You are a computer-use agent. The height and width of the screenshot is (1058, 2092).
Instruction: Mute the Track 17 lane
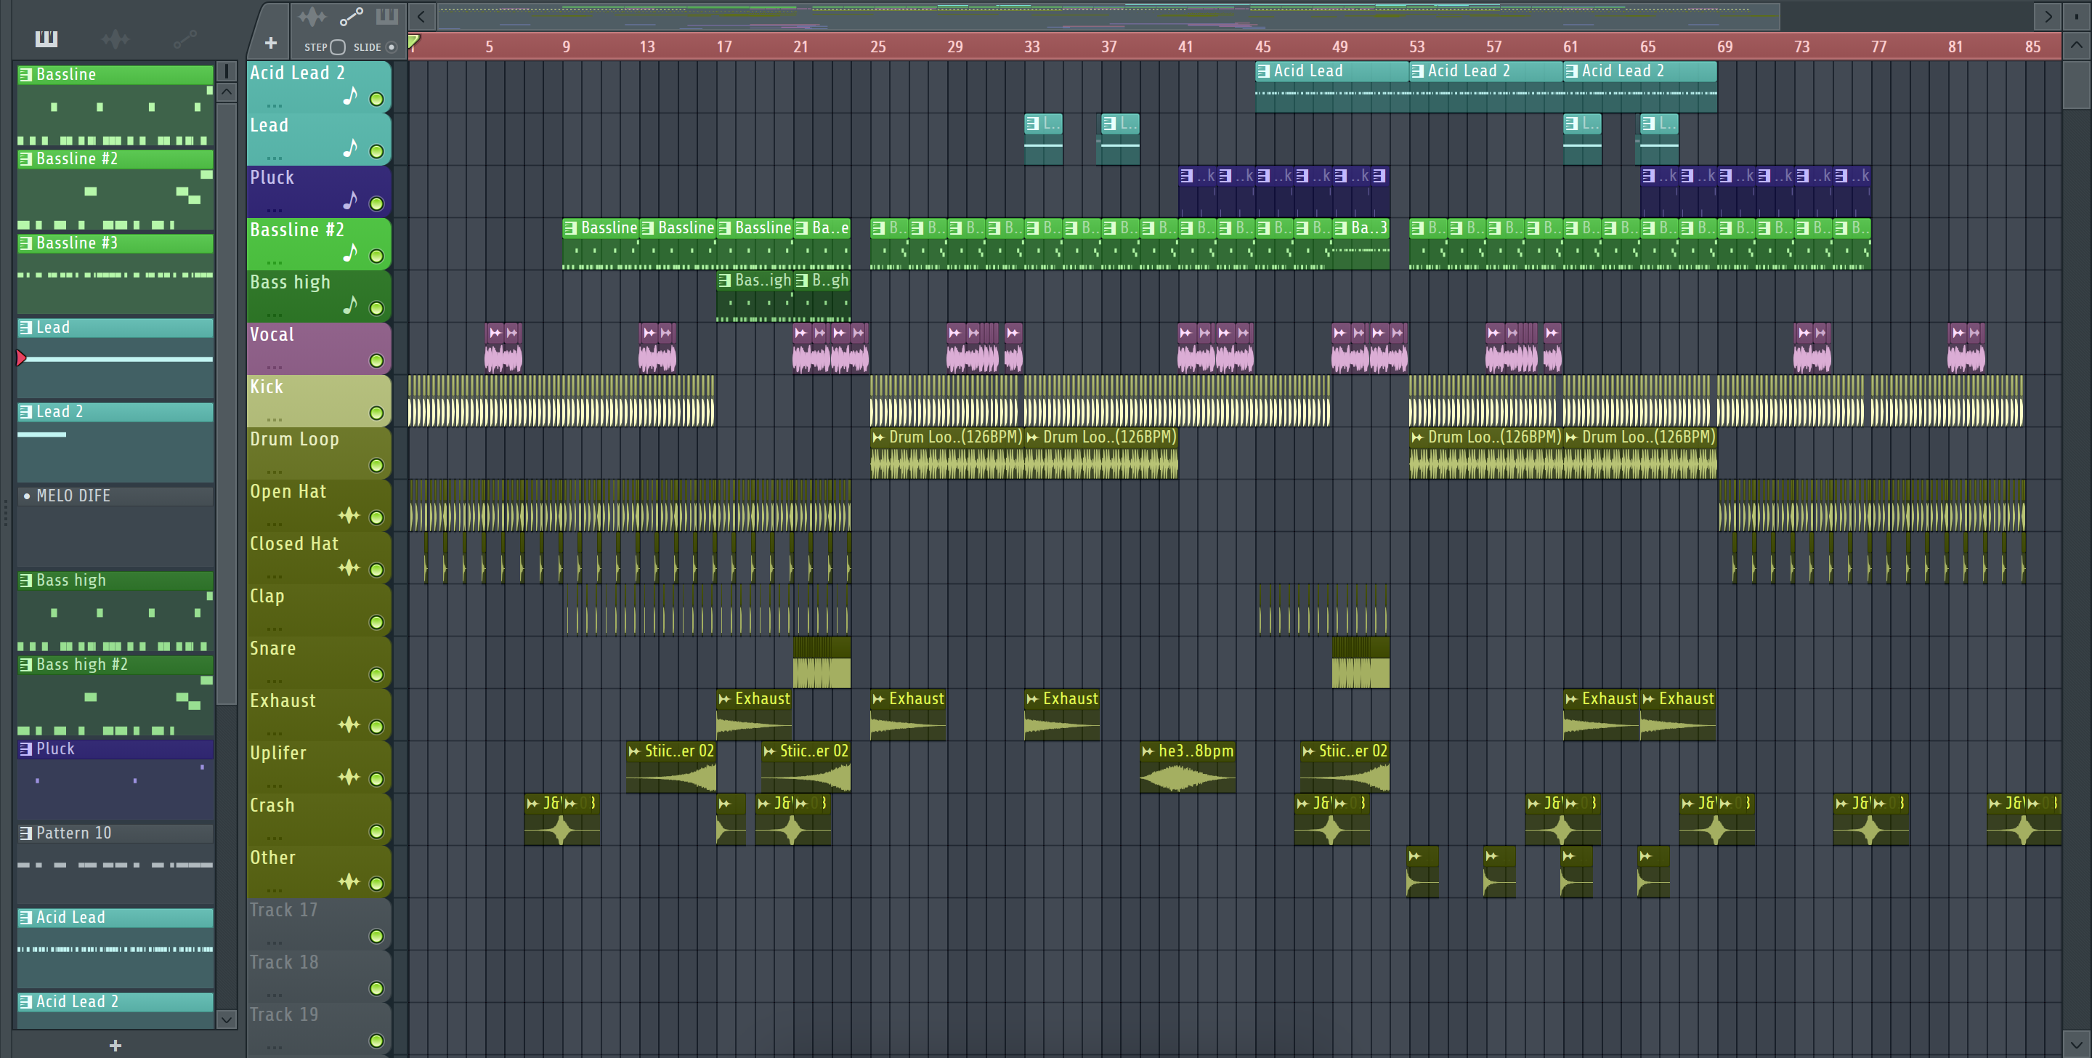[x=377, y=936]
